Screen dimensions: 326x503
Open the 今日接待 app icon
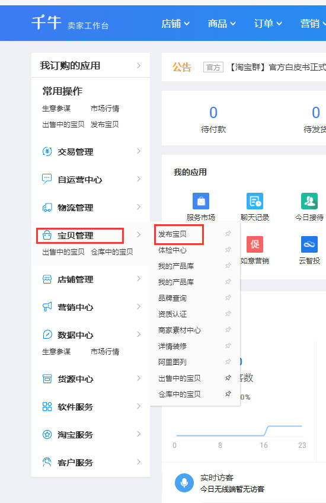pos(309,201)
